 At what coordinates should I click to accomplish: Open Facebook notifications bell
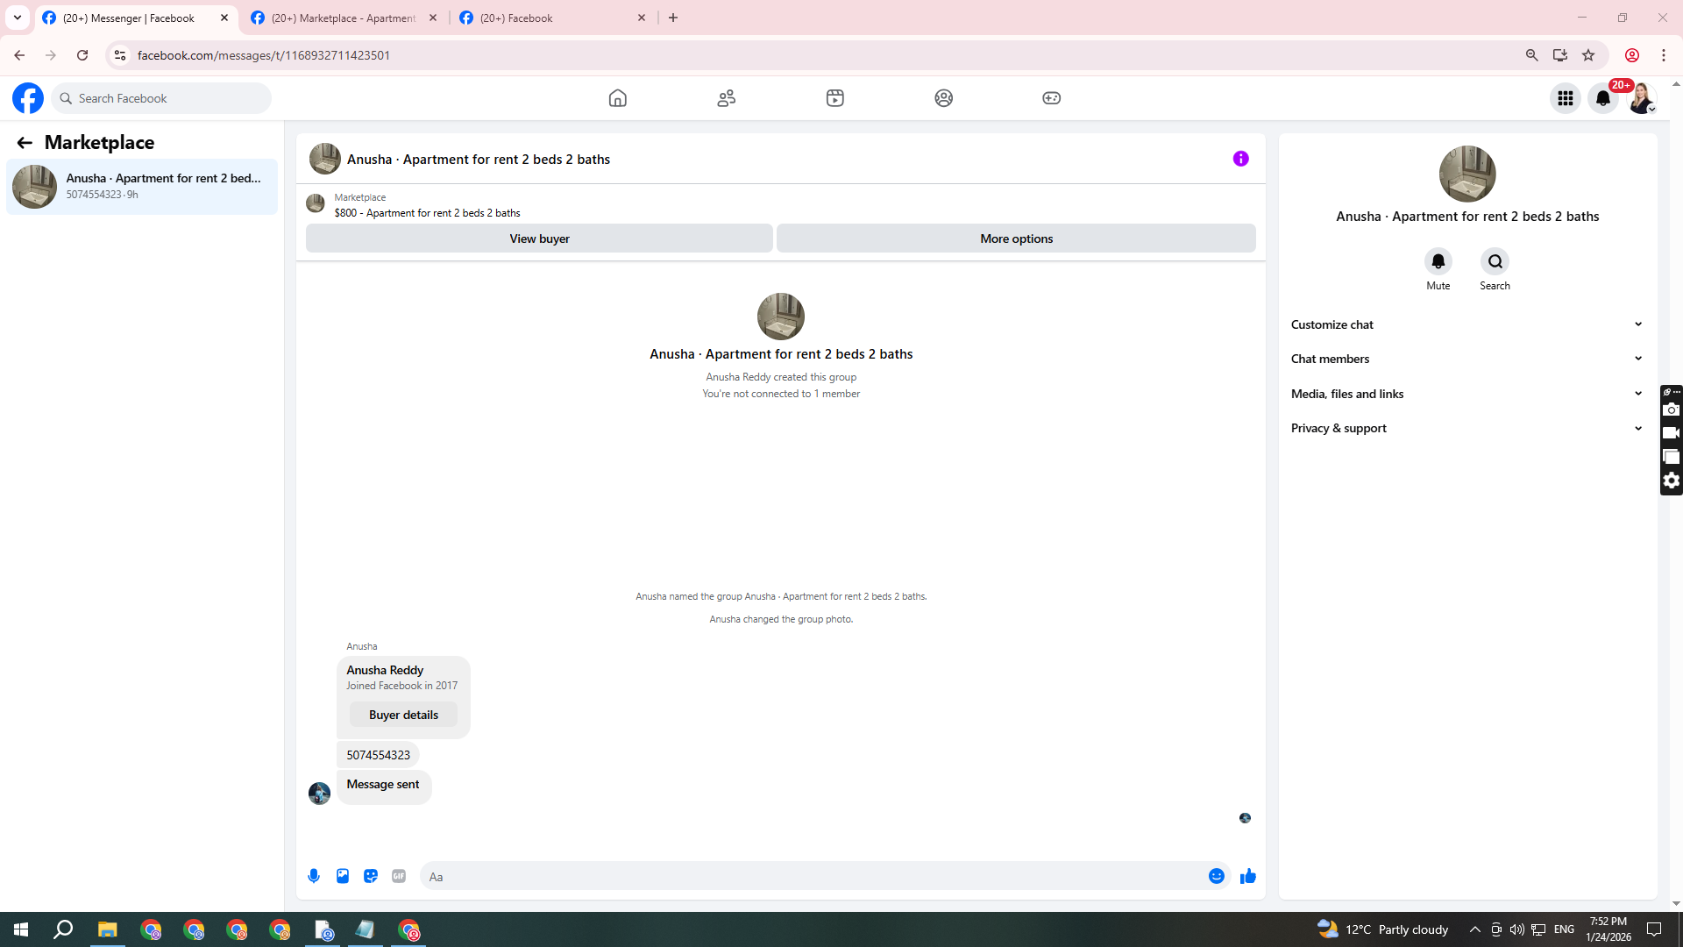click(x=1603, y=98)
